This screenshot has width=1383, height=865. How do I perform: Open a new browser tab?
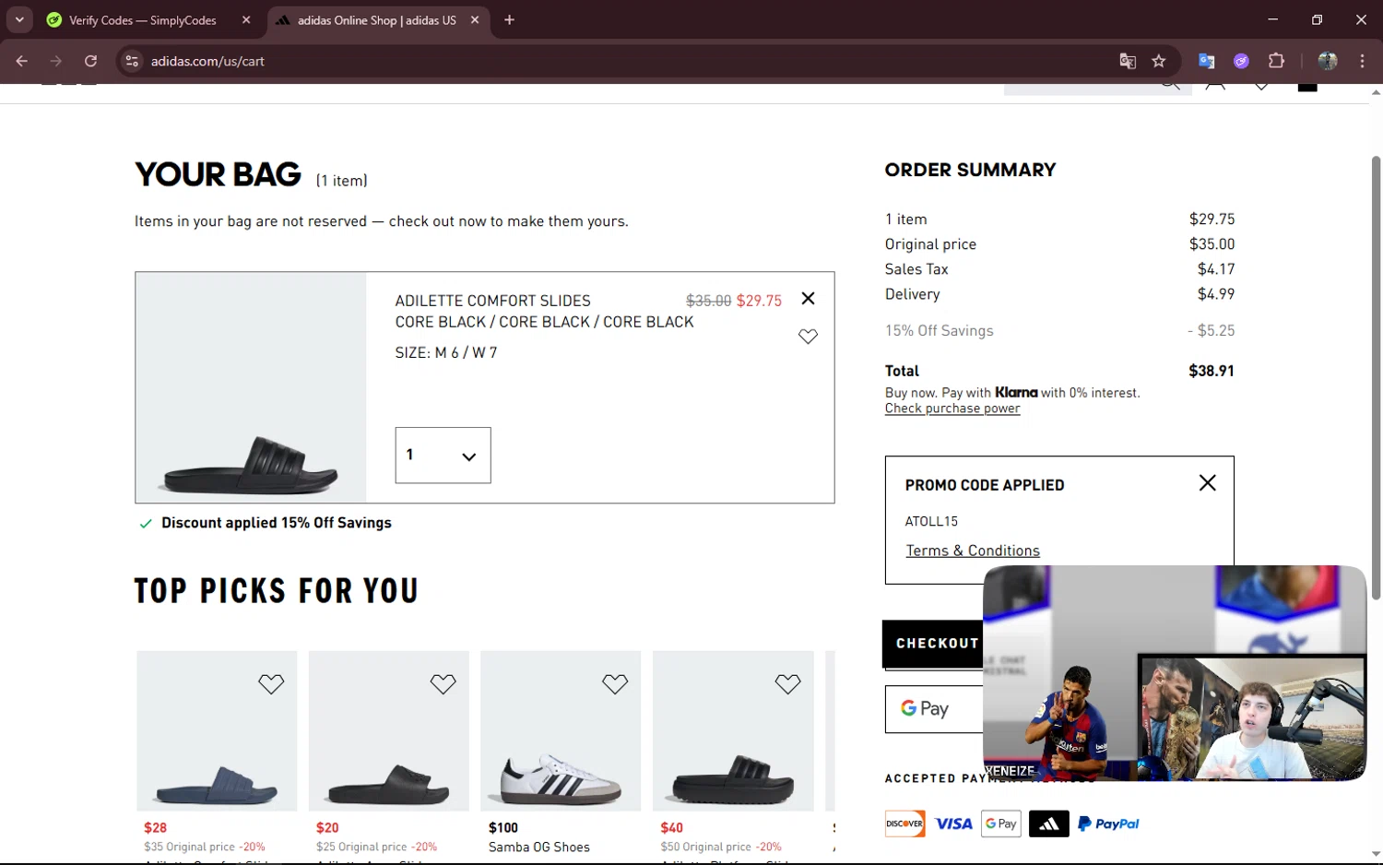tap(509, 20)
